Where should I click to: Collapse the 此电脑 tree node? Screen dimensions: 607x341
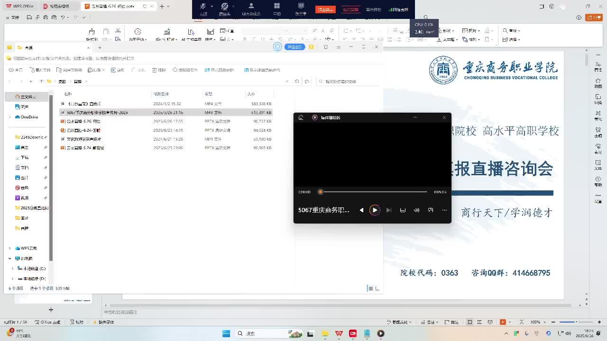coord(10,259)
